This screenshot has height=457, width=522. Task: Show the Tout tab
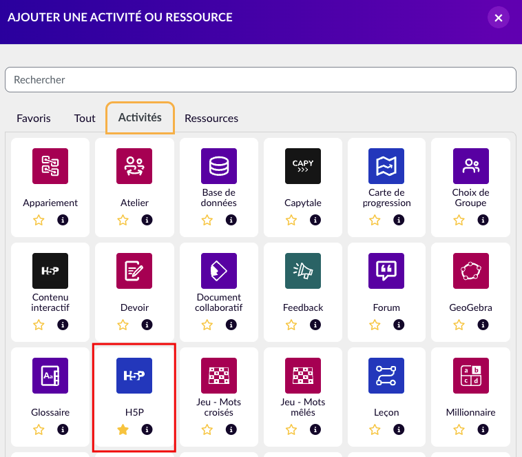pyautogui.click(x=85, y=118)
